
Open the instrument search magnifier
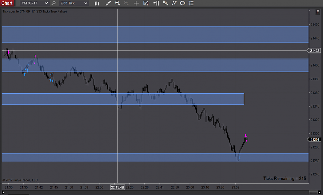[54, 3]
